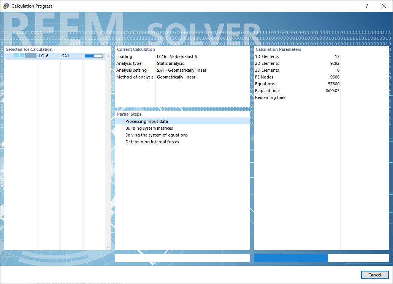This screenshot has height=284, width=393.
Task: Click the gray-blue color swatch beside LC16
Action: (31, 55)
